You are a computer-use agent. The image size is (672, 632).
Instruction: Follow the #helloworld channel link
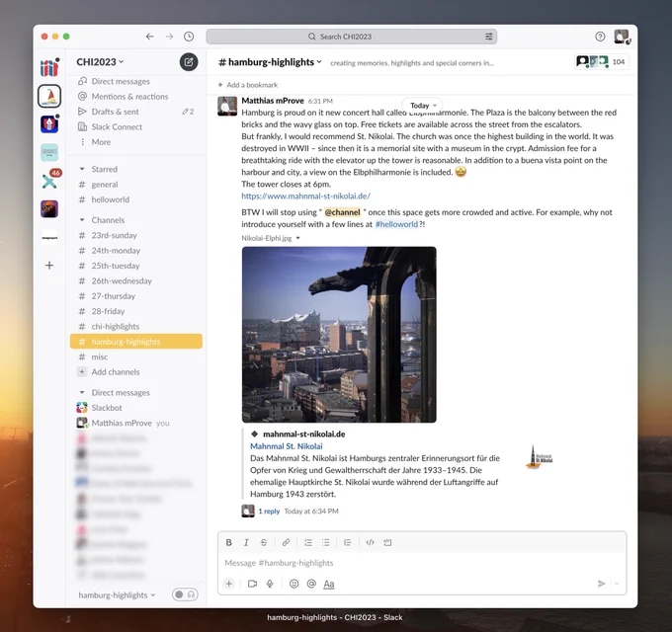(x=396, y=224)
